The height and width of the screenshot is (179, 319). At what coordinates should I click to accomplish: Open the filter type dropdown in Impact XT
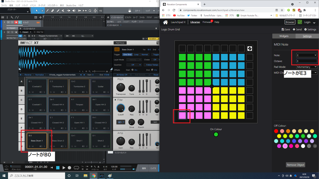coord(120,122)
